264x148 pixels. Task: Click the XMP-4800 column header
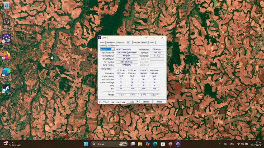pos(154,70)
